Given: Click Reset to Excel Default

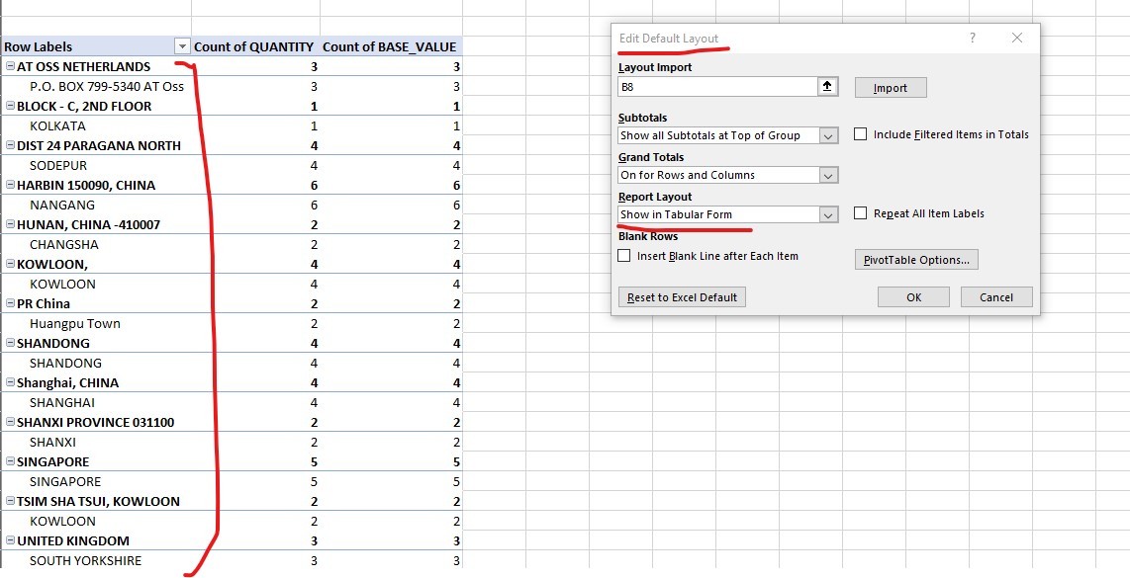Looking at the screenshot, I should coord(682,297).
